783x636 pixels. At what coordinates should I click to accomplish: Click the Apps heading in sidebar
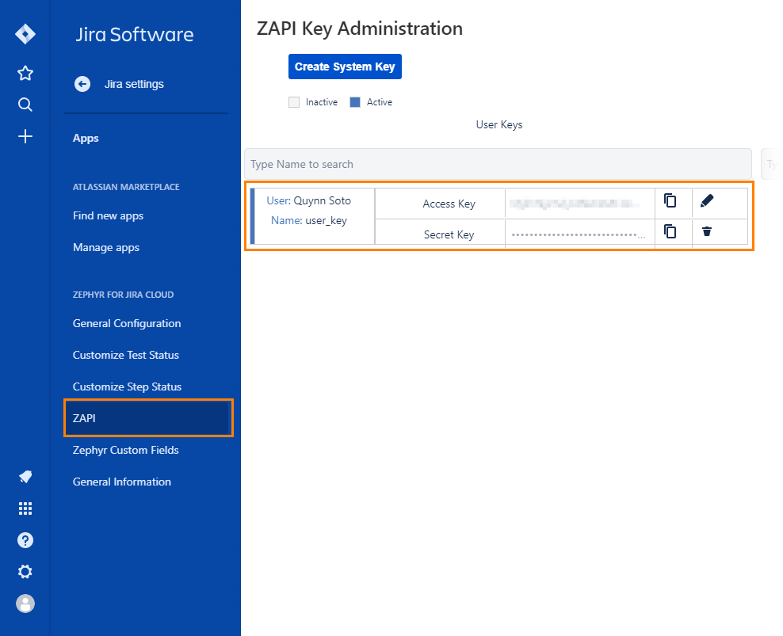pos(86,139)
